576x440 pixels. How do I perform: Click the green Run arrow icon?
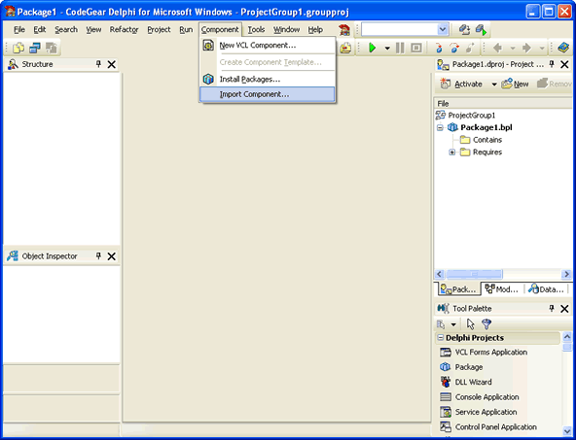click(x=373, y=48)
